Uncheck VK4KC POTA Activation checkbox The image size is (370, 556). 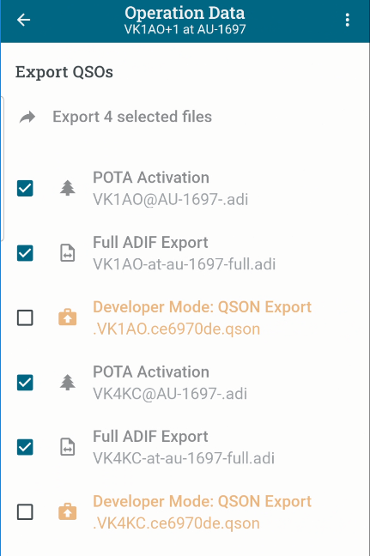(25, 383)
